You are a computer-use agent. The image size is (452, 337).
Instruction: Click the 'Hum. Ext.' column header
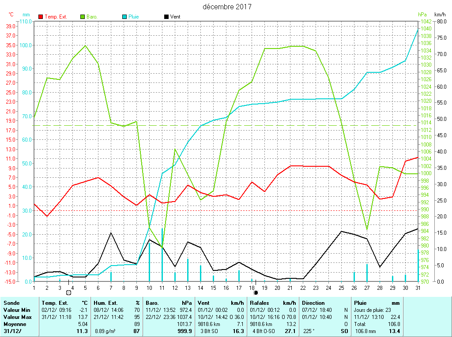point(107,303)
